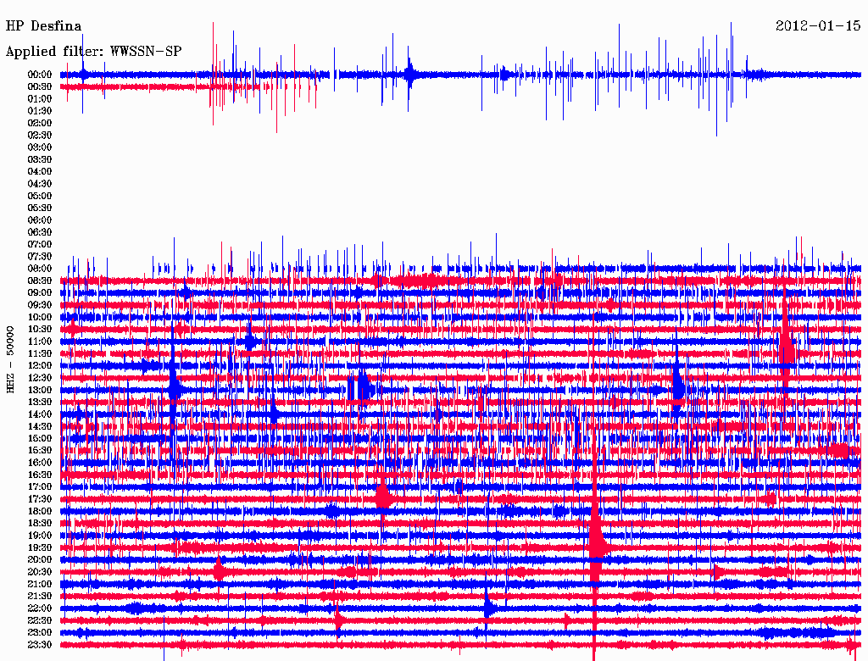Click the 17:30 time label
The image size is (868, 661).
coord(40,499)
